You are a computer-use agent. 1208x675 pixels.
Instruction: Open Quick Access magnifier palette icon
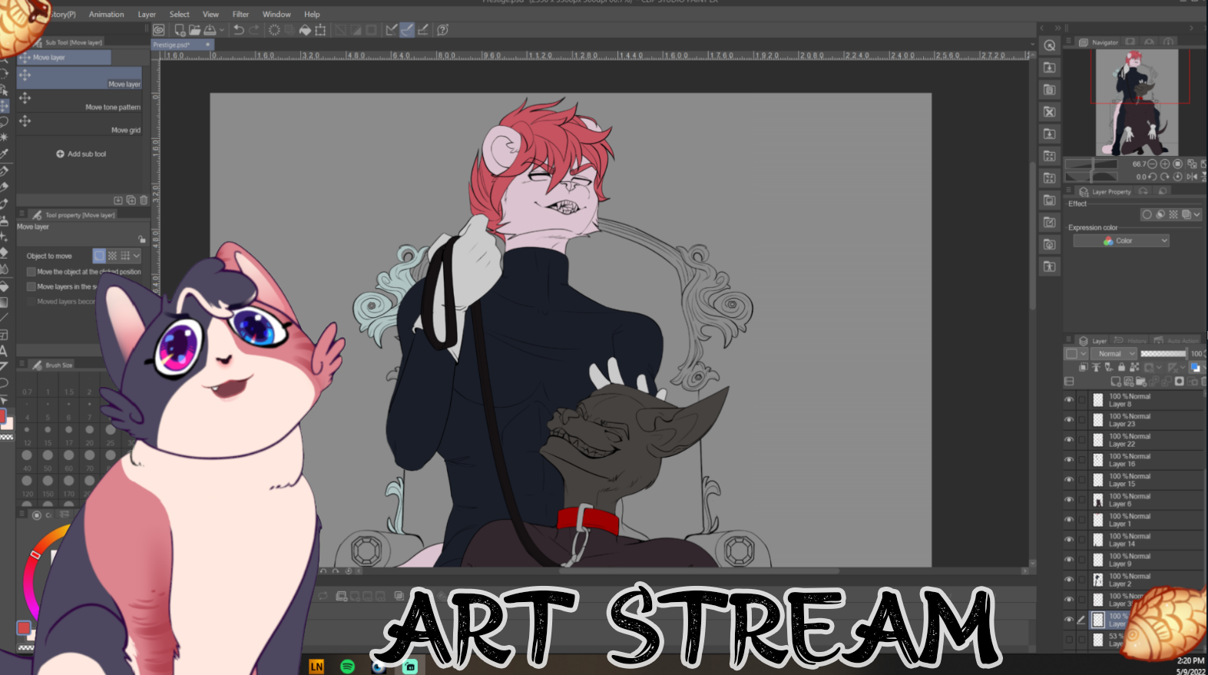1050,45
